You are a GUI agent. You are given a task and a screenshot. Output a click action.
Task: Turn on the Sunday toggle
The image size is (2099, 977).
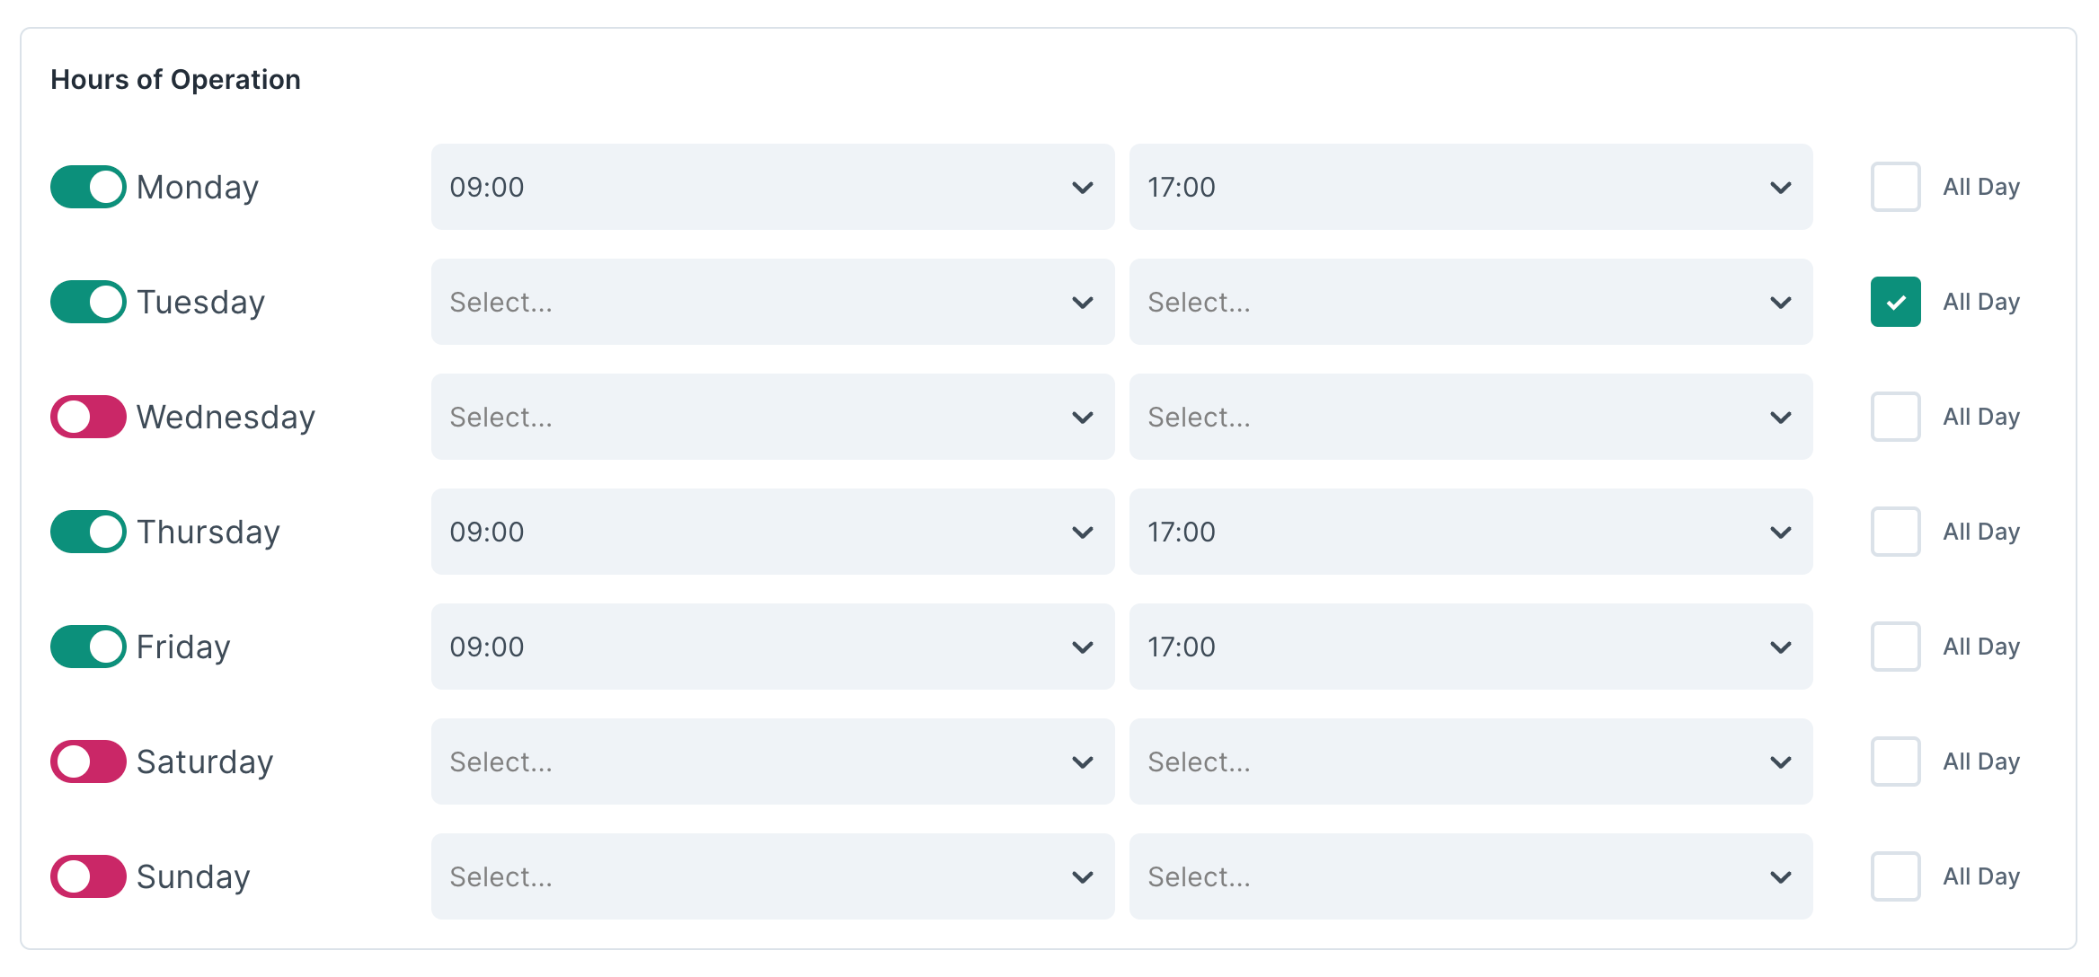coord(87,876)
